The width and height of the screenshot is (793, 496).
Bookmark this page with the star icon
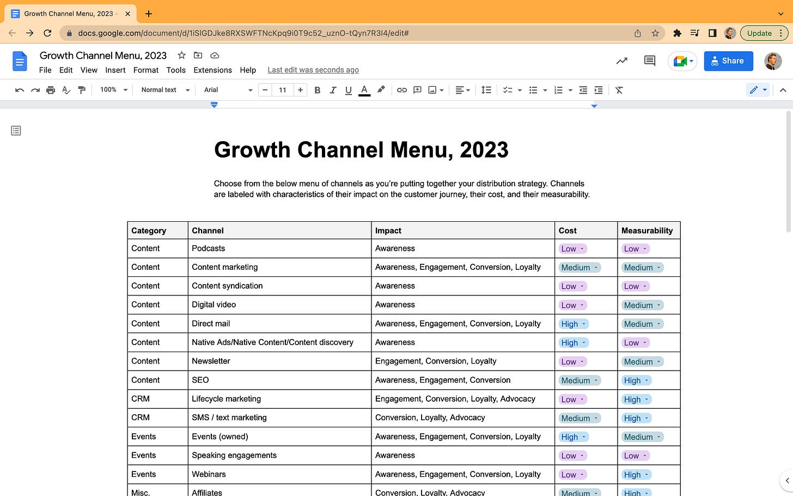pyautogui.click(x=655, y=33)
